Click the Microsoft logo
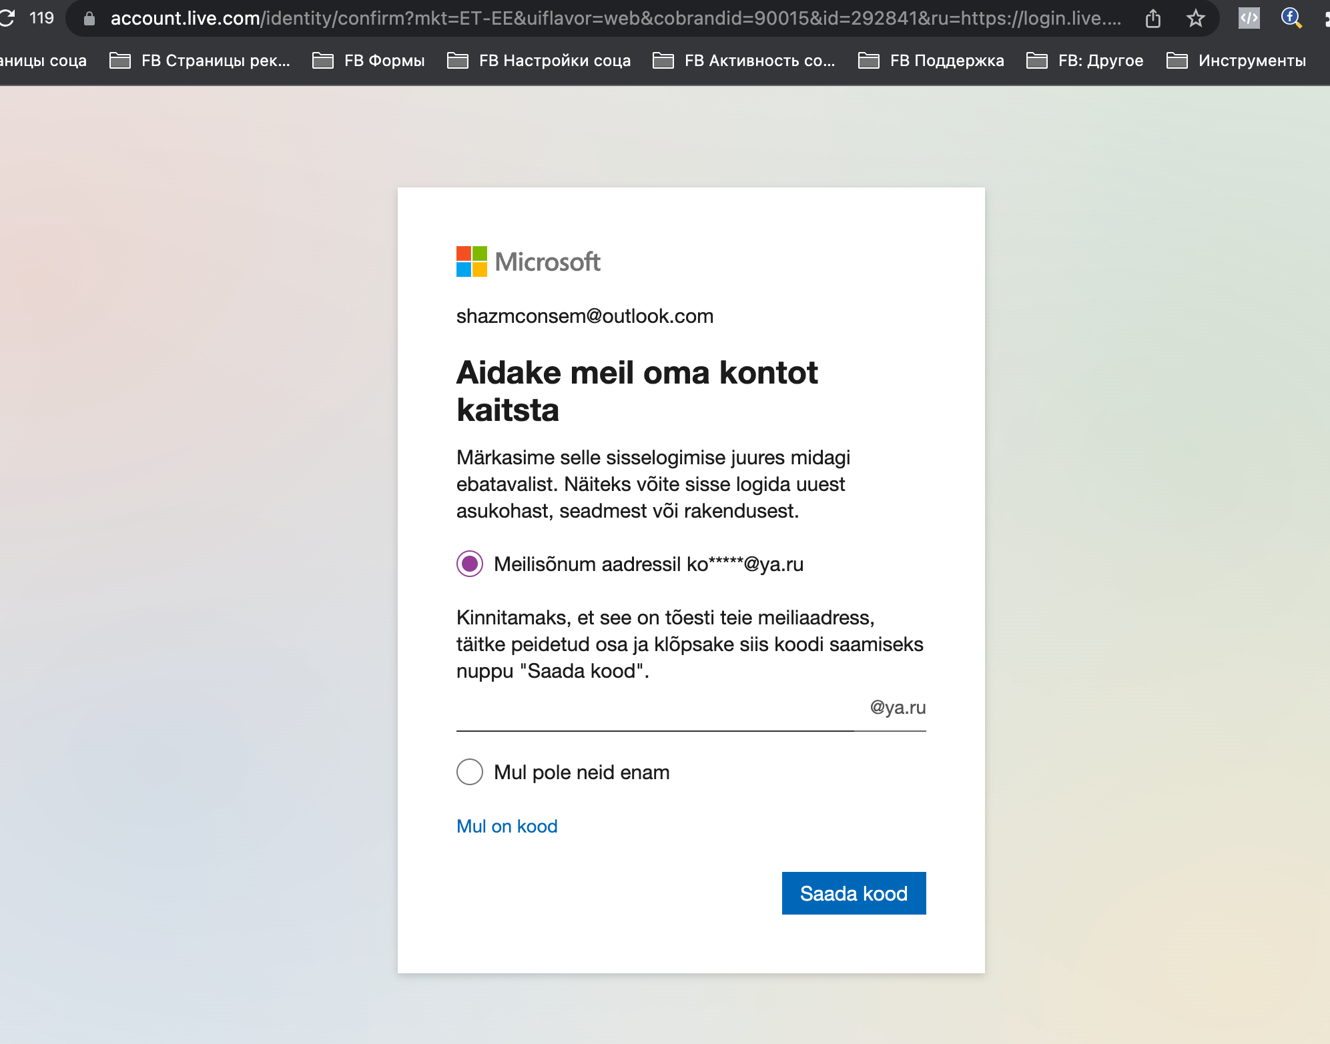The width and height of the screenshot is (1330, 1044). pos(528,262)
